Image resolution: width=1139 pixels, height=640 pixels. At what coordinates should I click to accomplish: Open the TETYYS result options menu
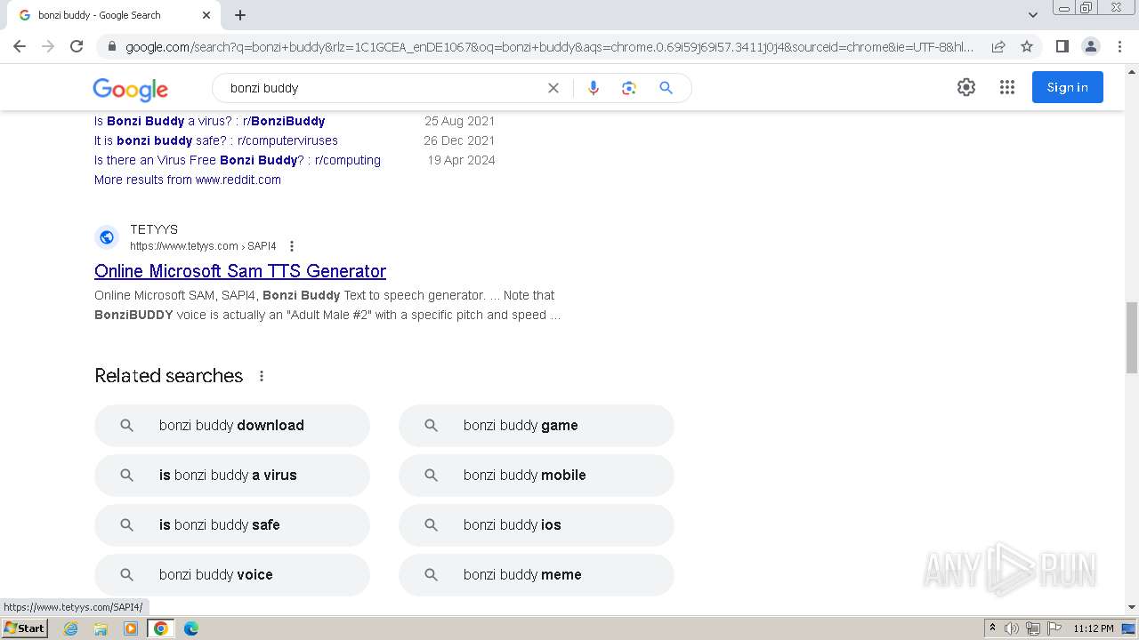(x=292, y=246)
